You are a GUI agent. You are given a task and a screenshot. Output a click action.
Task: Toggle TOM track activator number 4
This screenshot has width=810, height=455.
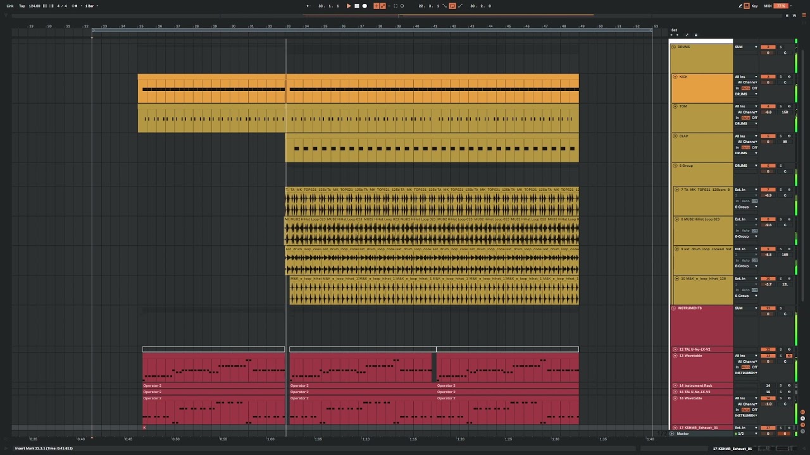[x=768, y=106]
